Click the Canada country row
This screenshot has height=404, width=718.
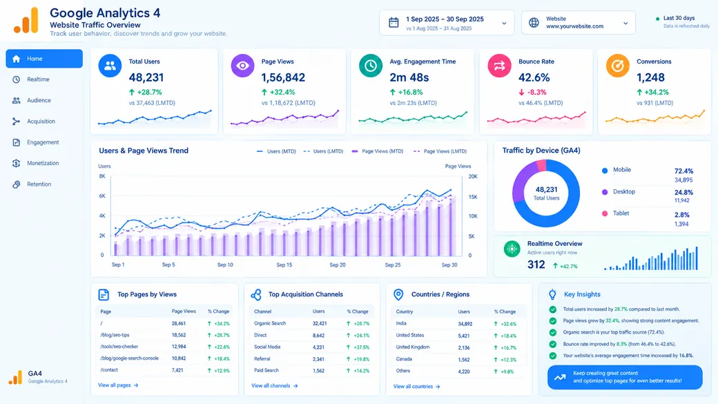coord(458,359)
